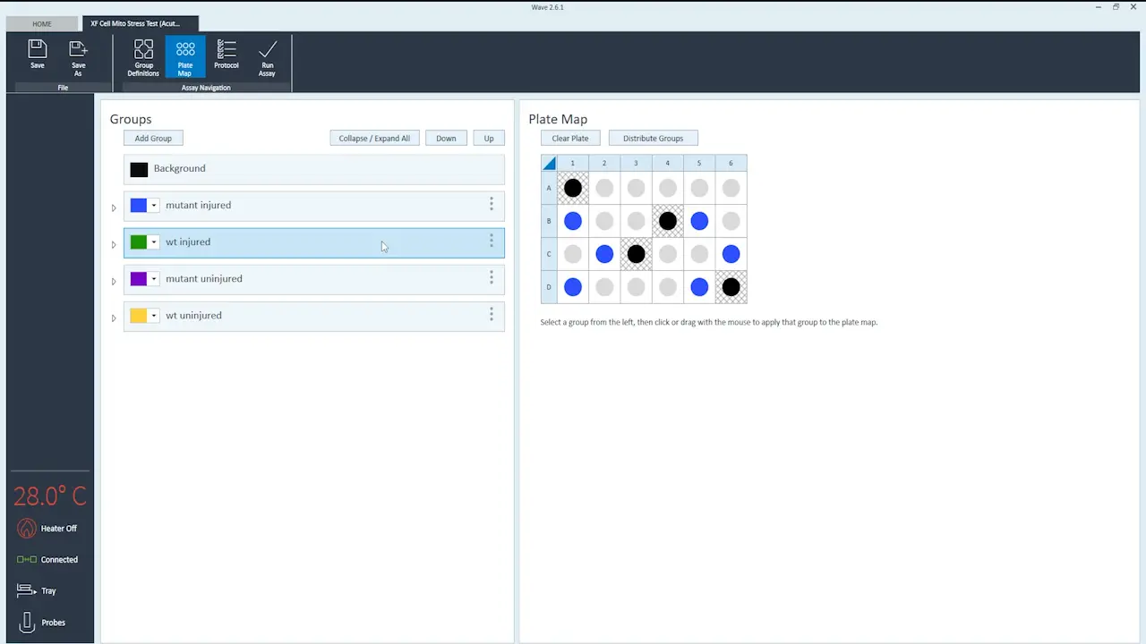Click black background well B4
The width and height of the screenshot is (1146, 644).
[668, 221]
